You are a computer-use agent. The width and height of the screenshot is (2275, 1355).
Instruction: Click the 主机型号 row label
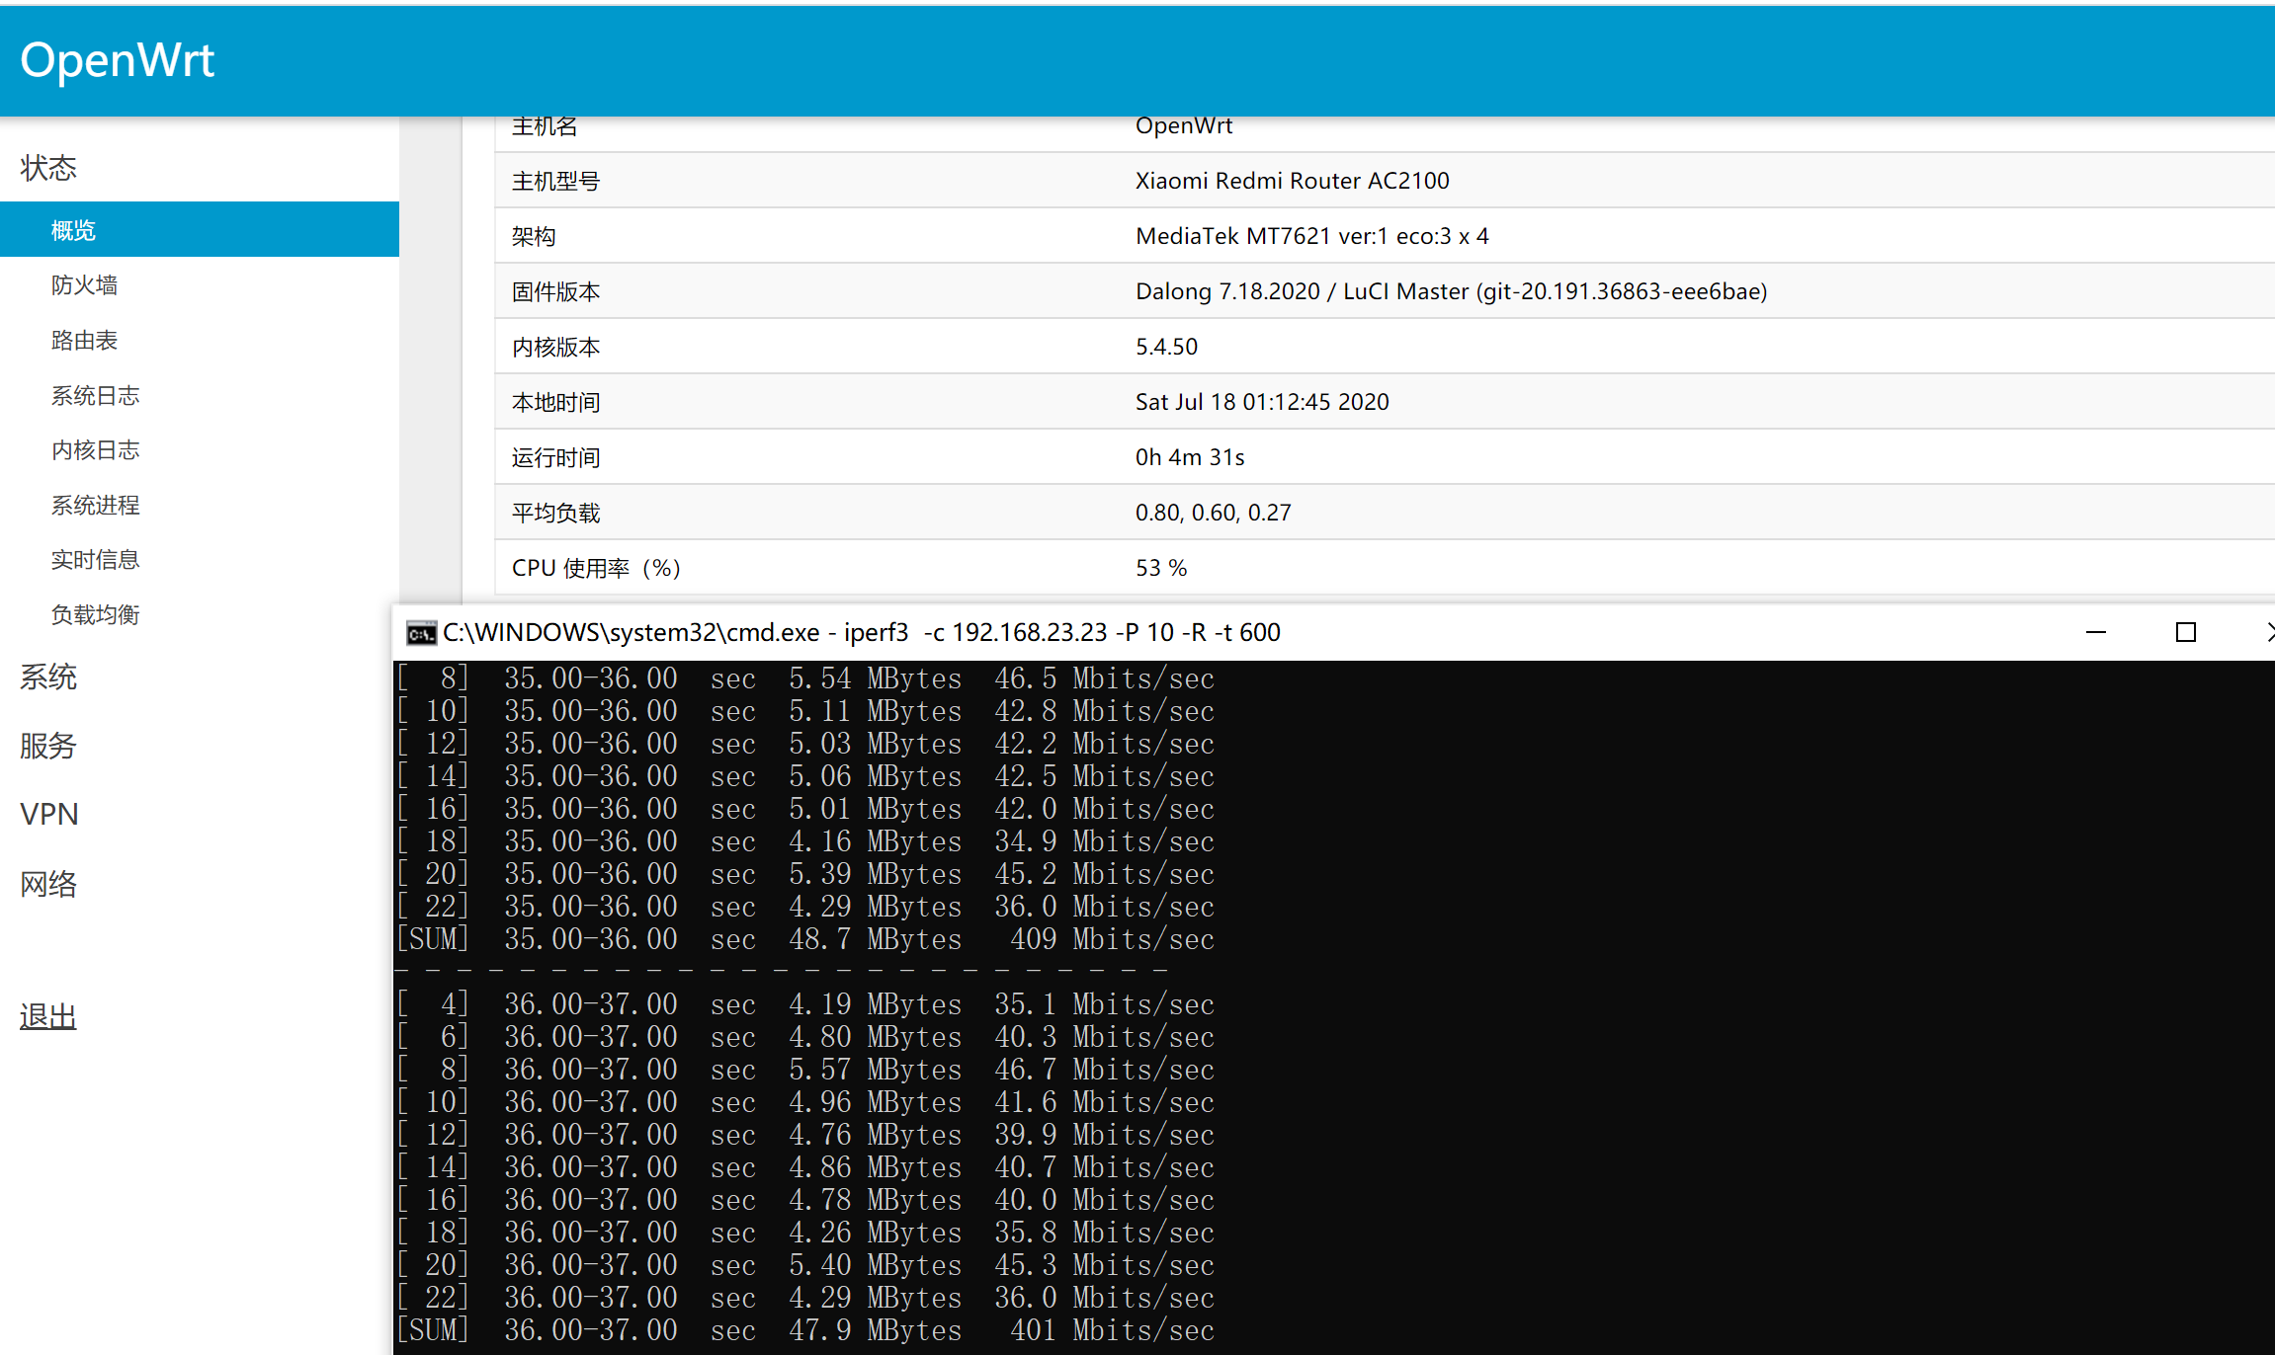click(555, 181)
